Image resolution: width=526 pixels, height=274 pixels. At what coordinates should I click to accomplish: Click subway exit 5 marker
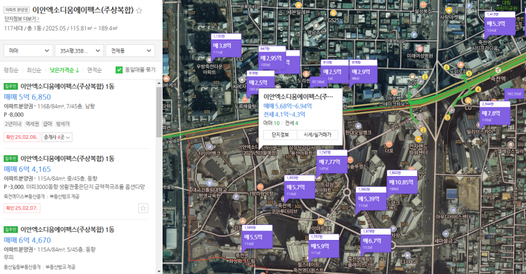469,73
